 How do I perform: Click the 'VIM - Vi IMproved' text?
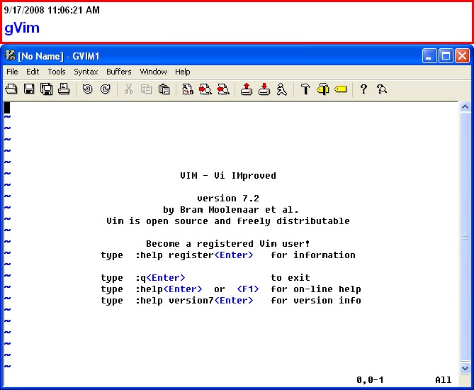tap(228, 175)
